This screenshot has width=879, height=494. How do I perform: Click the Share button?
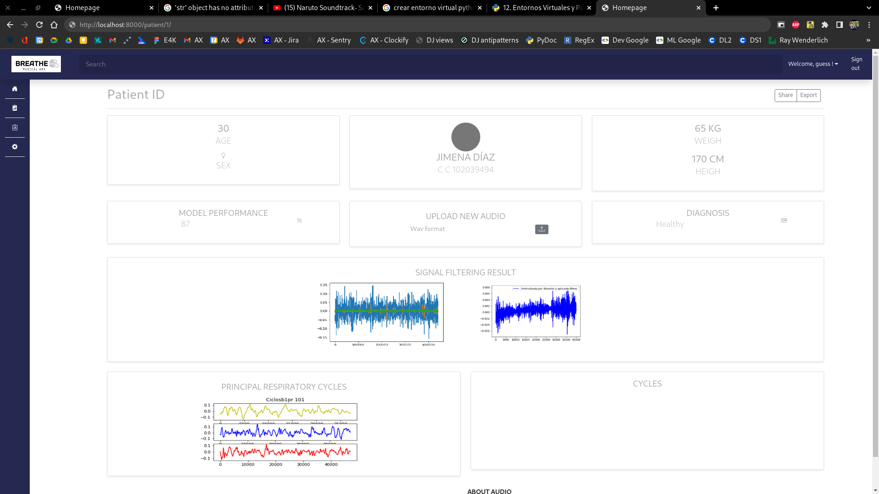click(x=786, y=95)
